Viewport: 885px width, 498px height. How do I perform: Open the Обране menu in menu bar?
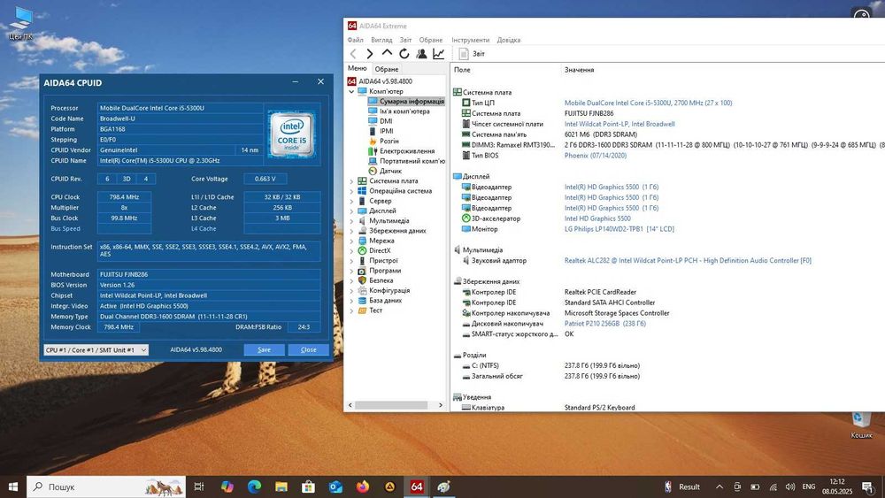(431, 40)
